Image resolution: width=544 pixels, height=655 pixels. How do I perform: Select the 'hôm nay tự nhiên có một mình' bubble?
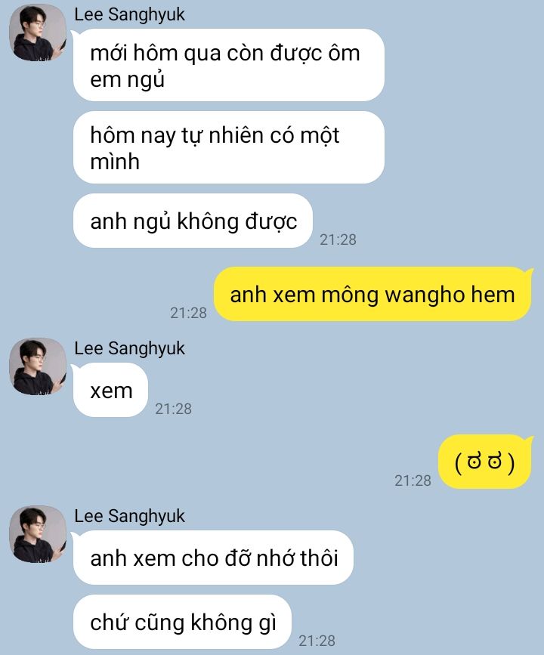[228, 147]
